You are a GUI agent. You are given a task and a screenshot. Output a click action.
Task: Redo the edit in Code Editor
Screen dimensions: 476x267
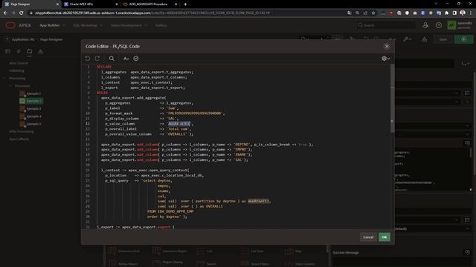(x=97, y=59)
